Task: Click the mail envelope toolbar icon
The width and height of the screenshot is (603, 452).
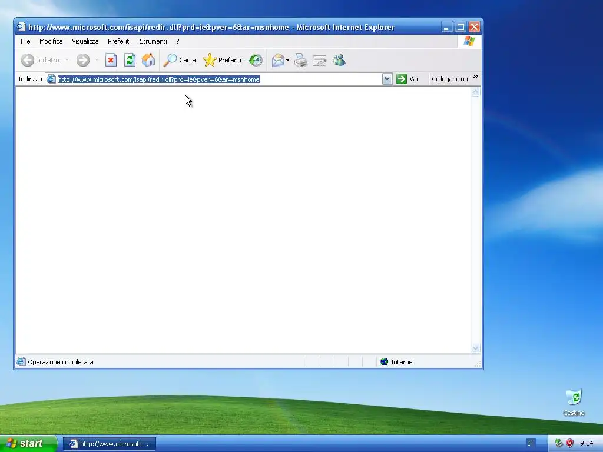Action: tap(278, 60)
